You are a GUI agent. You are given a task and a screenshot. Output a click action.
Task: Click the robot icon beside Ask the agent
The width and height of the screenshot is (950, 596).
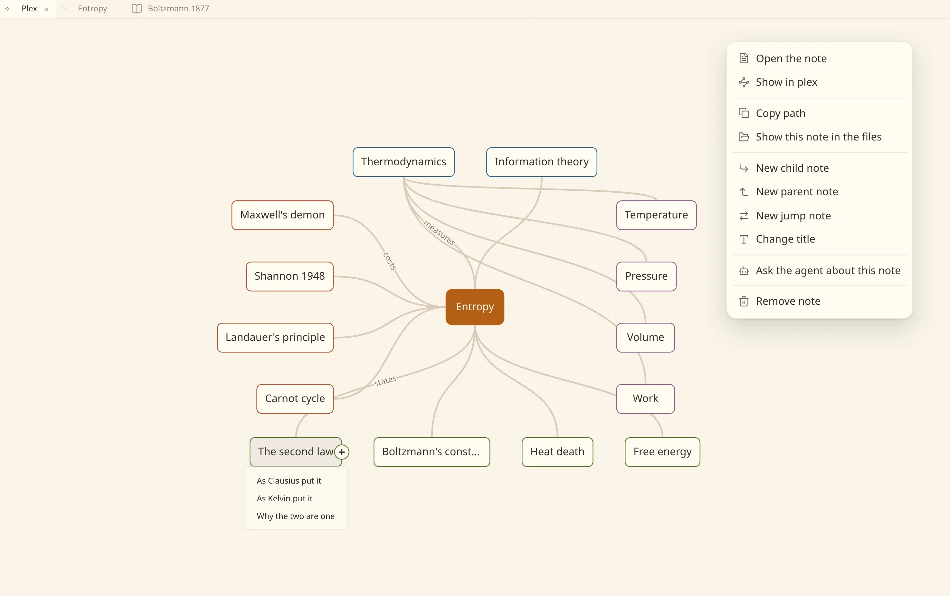coord(744,270)
